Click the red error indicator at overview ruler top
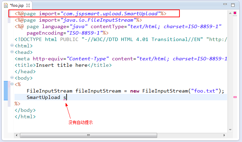 tap(235, 13)
